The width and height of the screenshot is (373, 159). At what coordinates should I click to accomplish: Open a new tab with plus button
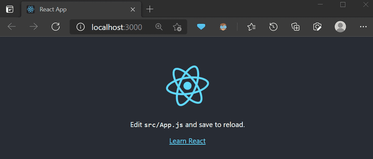150,10
